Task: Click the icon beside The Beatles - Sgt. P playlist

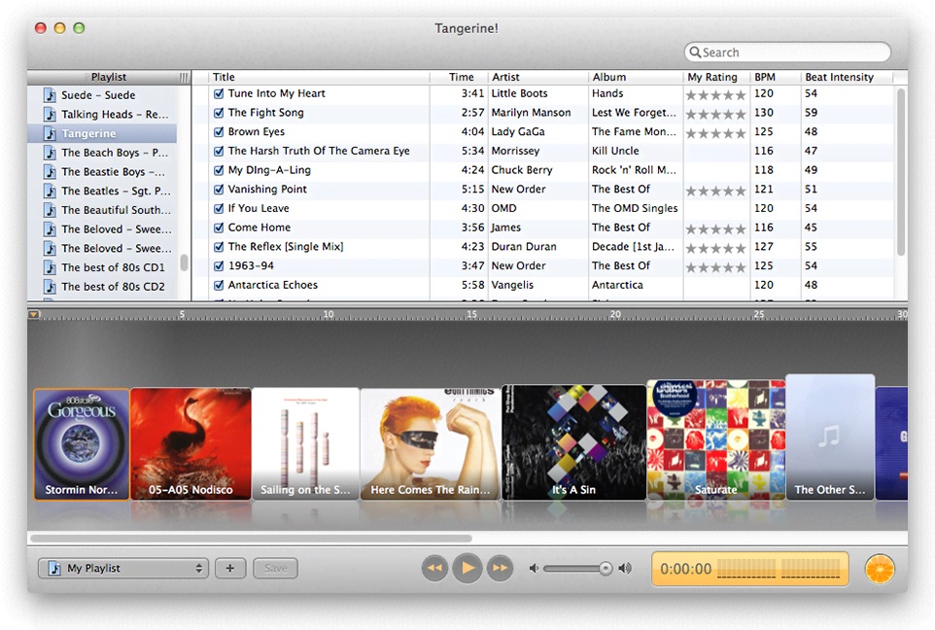Action: 51,191
